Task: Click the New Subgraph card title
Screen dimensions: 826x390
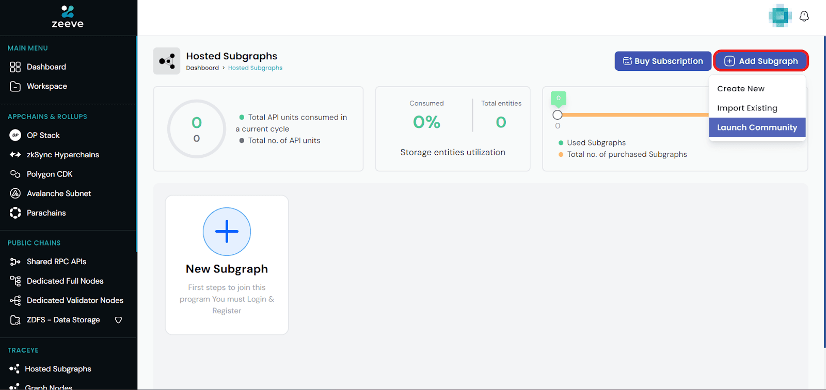Action: tap(227, 269)
